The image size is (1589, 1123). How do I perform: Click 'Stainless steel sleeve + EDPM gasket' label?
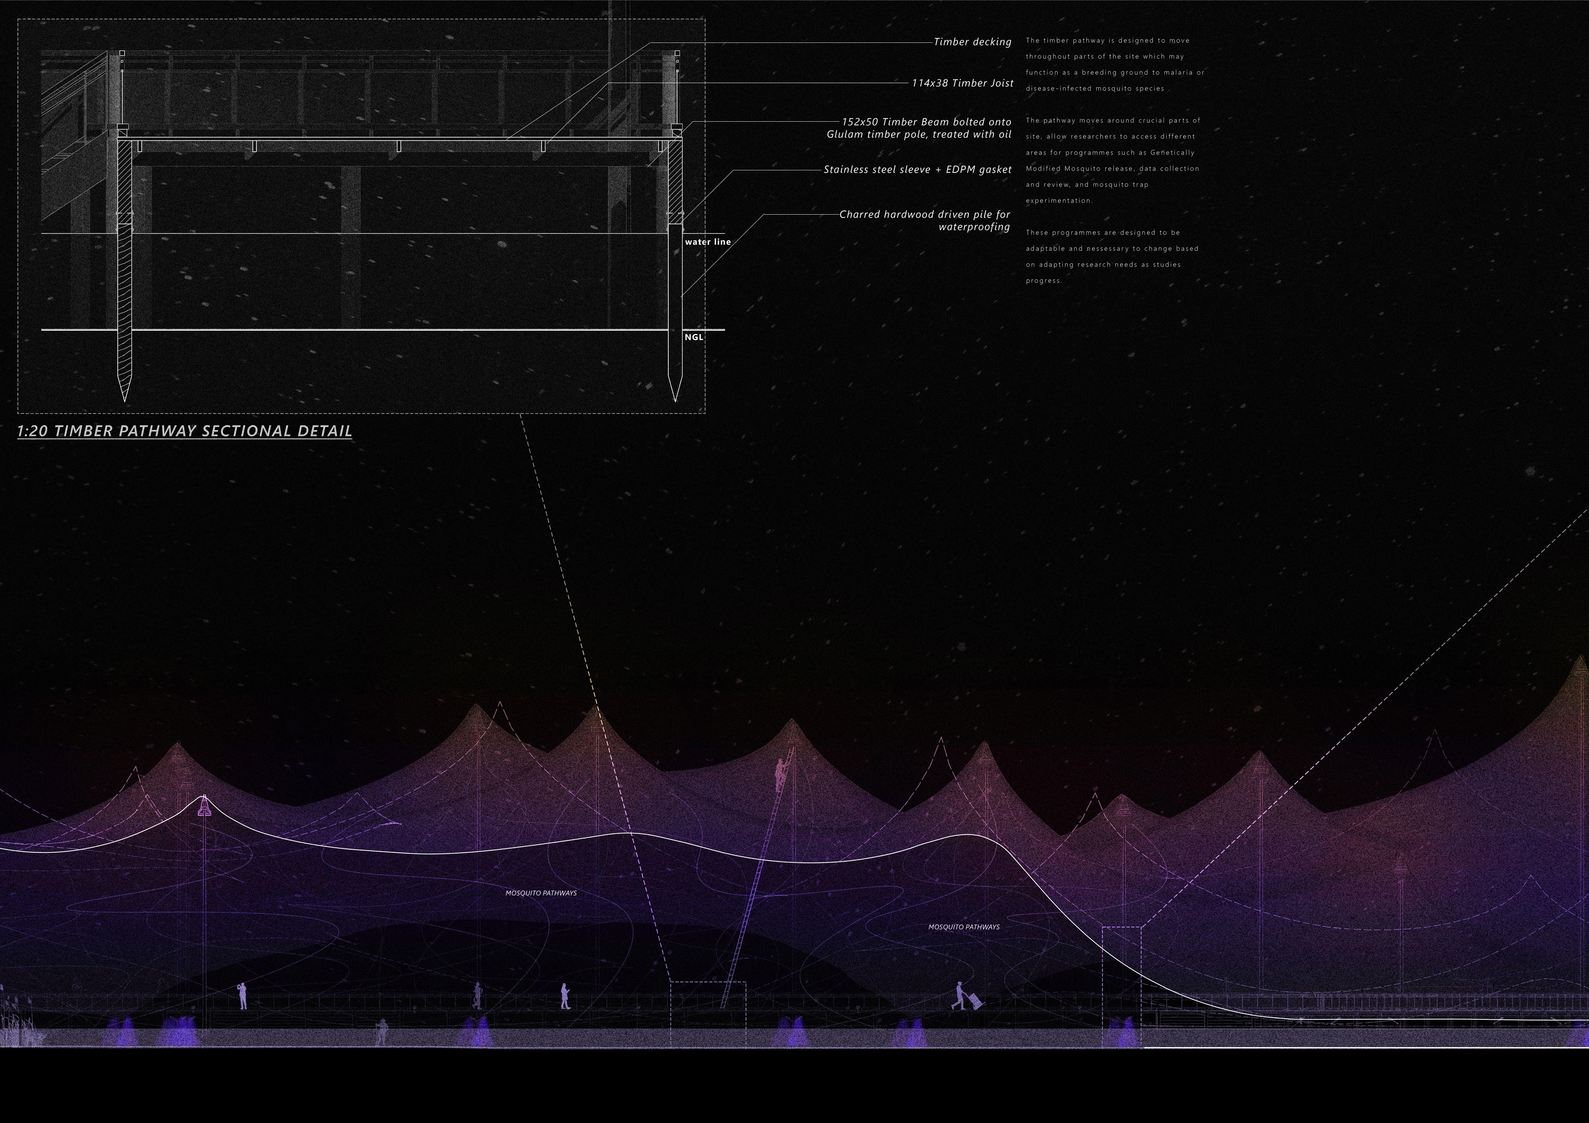917,170
